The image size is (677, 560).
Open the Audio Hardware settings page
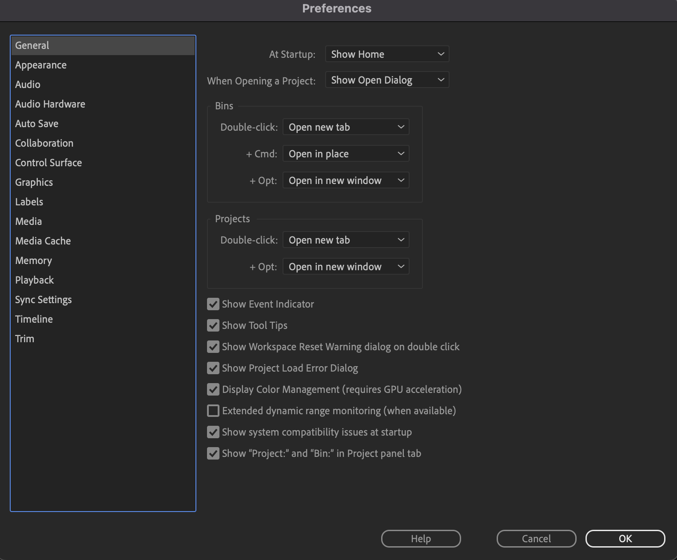(x=50, y=104)
